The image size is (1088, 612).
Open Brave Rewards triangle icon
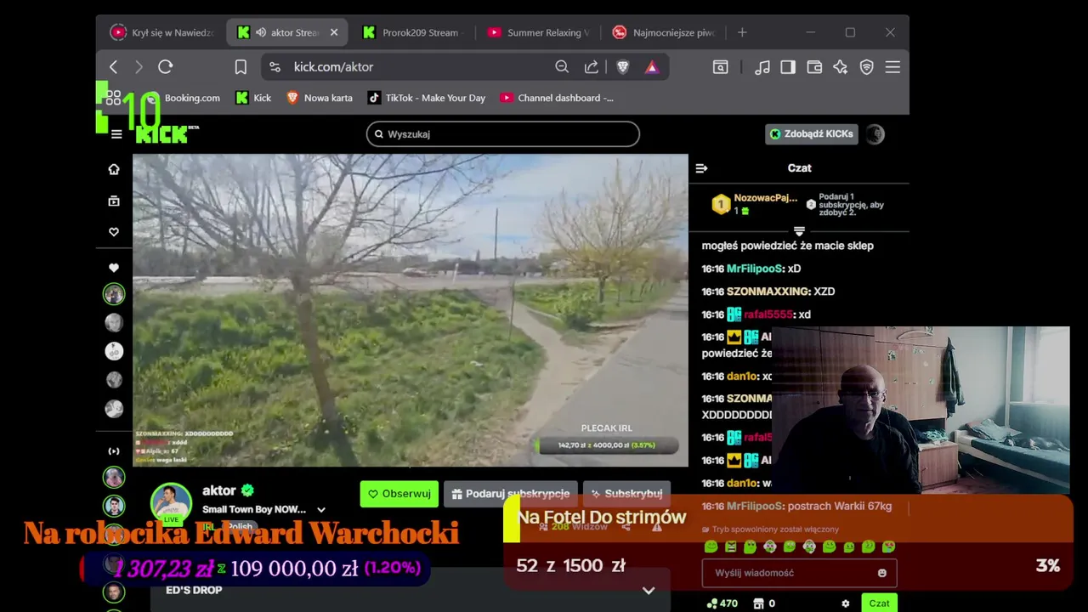point(652,66)
